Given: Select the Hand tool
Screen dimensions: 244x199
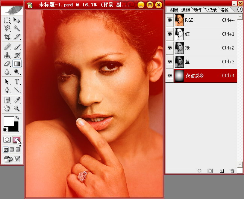Looking at the screenshot, I should (x=7, y=108).
